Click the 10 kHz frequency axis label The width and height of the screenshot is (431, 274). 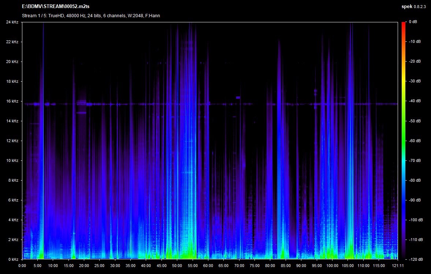(12, 160)
